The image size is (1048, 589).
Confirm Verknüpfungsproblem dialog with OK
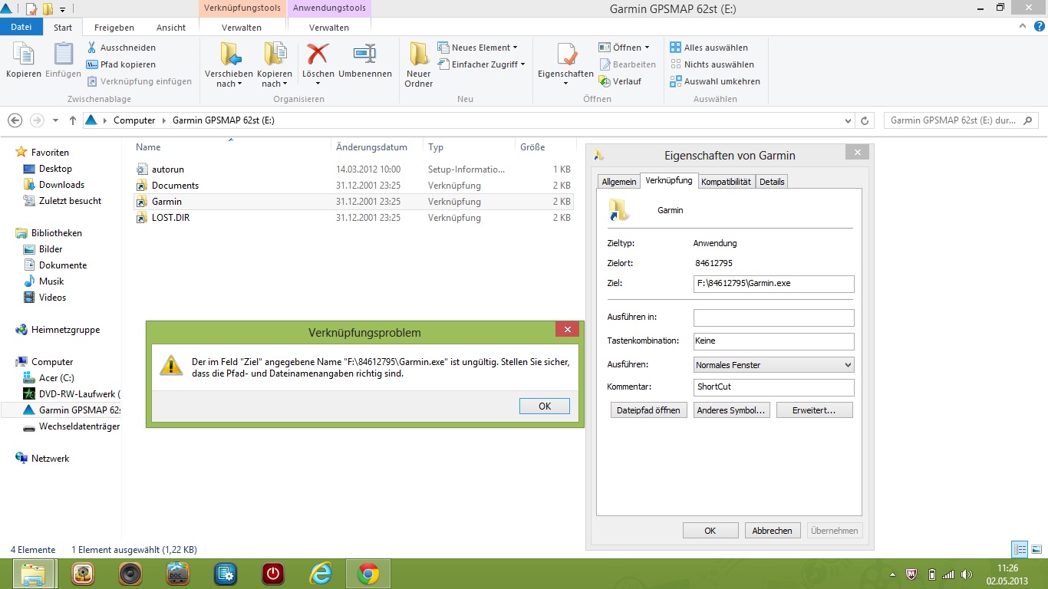tap(545, 406)
